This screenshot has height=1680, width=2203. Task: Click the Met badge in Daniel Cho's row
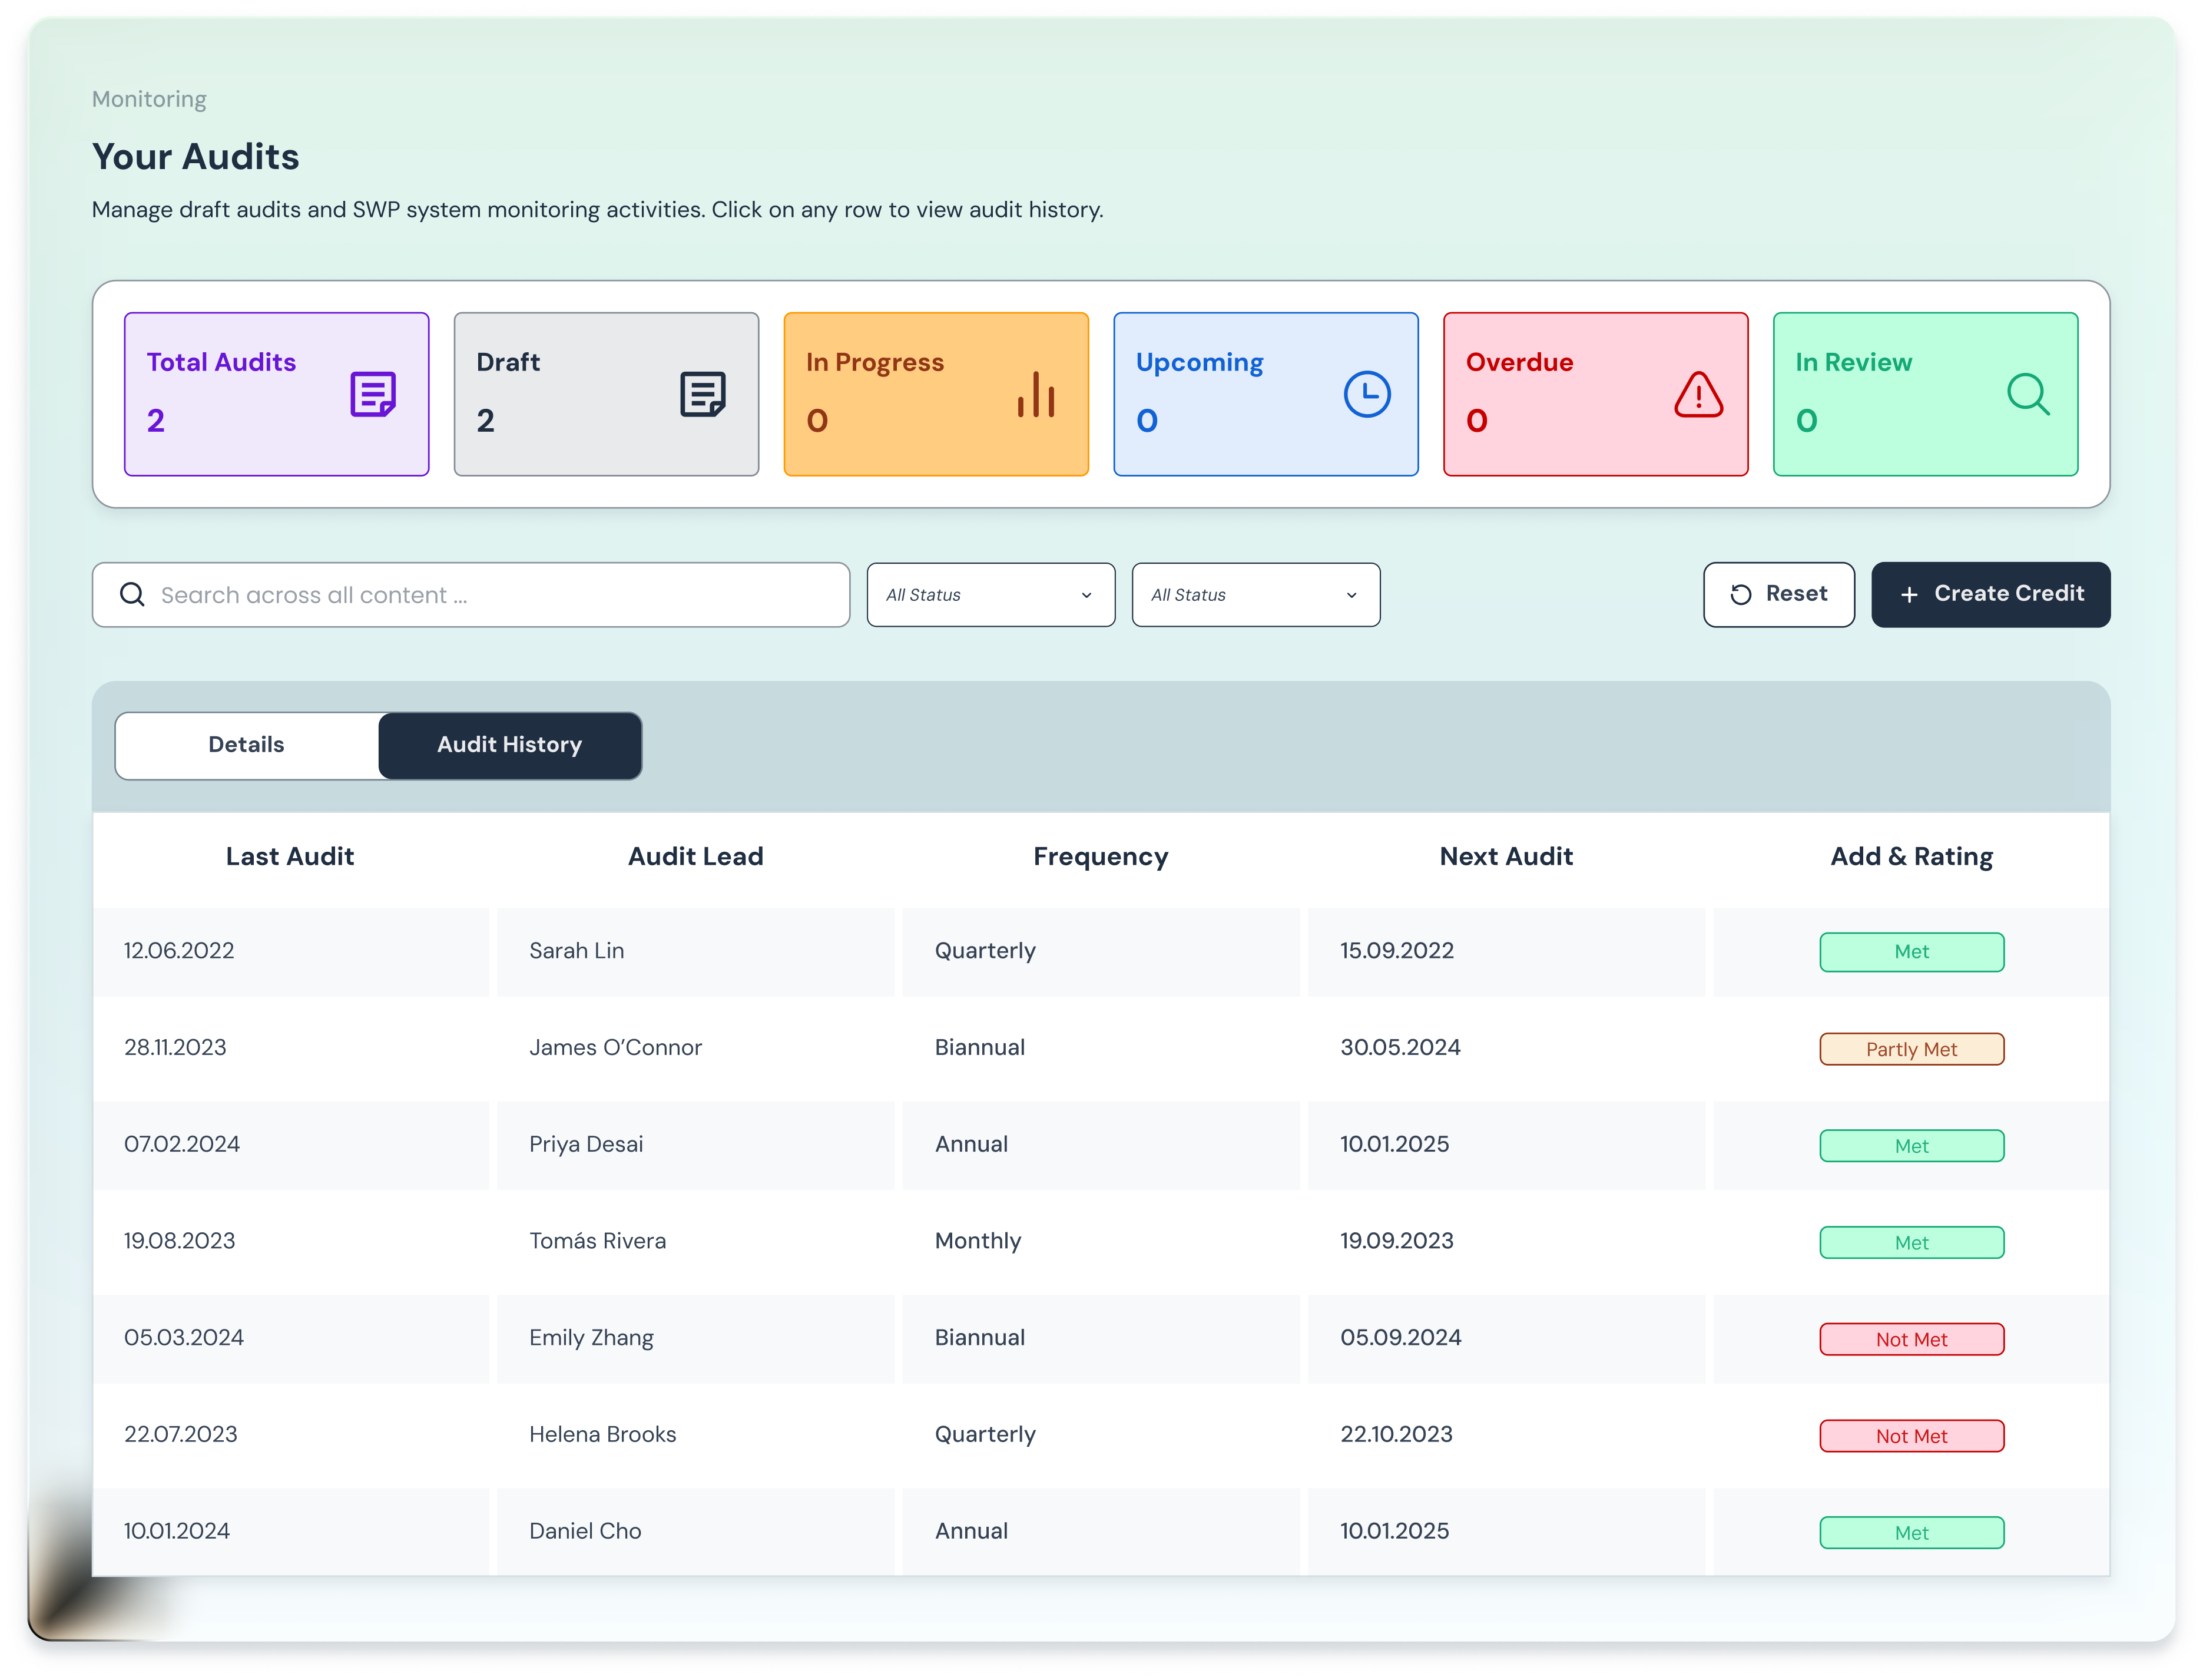[1910, 1533]
